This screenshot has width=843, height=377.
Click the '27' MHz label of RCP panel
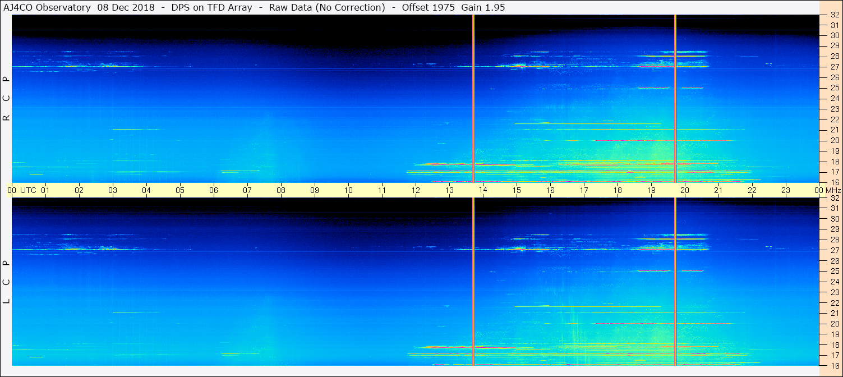point(835,67)
